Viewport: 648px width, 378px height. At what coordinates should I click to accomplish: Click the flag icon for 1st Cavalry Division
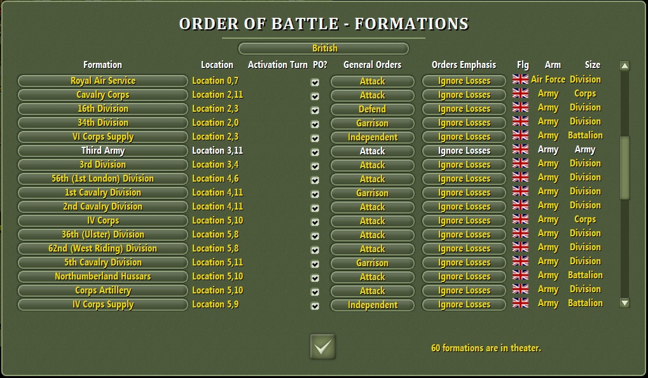pos(521,192)
